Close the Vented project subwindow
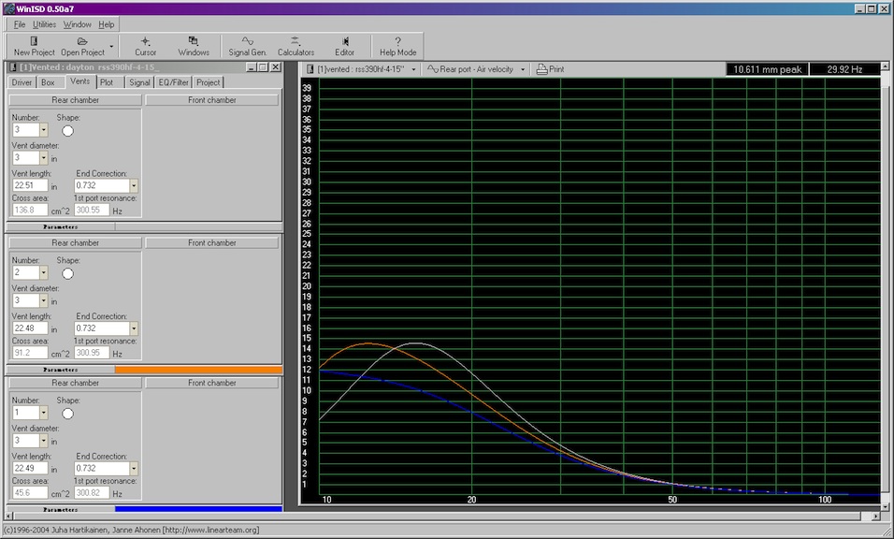This screenshot has width=894, height=539. [x=275, y=67]
